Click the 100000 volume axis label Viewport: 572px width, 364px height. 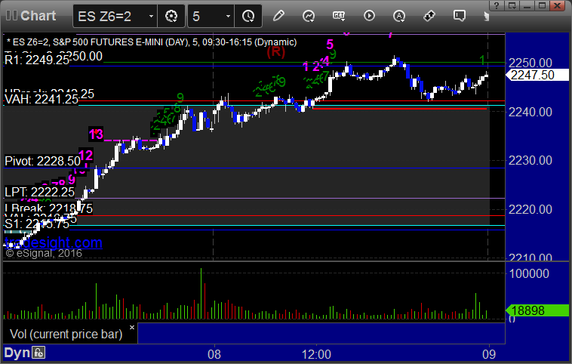click(x=529, y=273)
